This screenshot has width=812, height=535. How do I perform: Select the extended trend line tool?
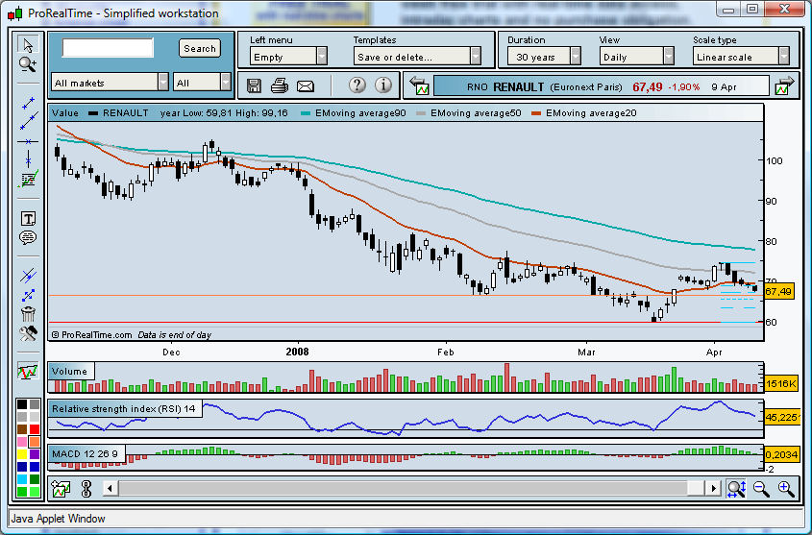28,122
